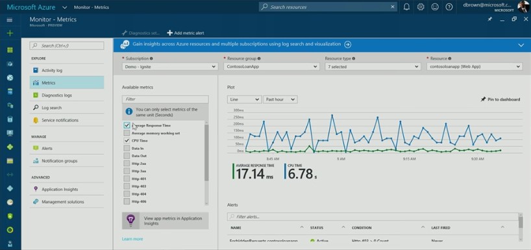Select Metrics in Explore menu

(67, 82)
